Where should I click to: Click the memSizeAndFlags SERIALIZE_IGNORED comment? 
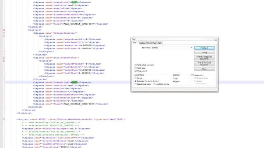(x=51, y=123)
